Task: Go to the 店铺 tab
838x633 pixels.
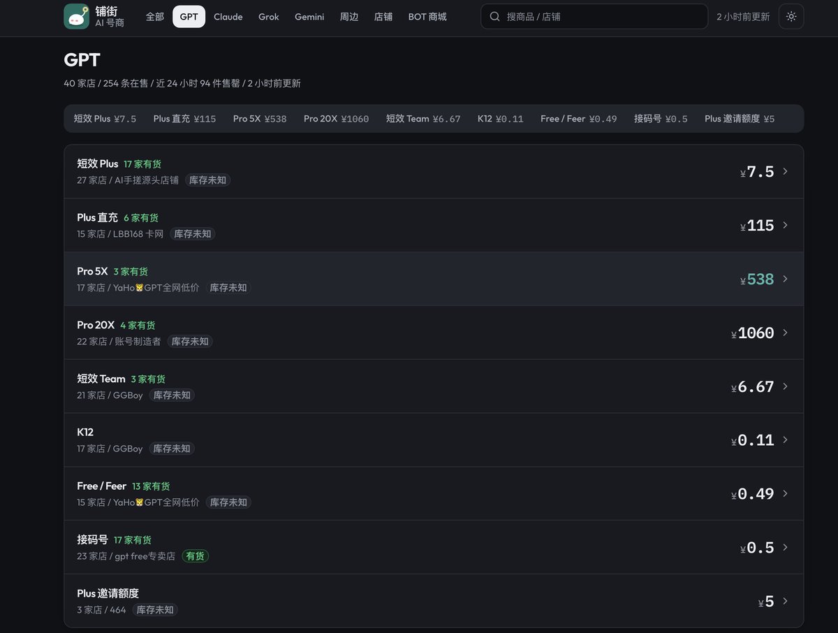Action: pos(383,16)
